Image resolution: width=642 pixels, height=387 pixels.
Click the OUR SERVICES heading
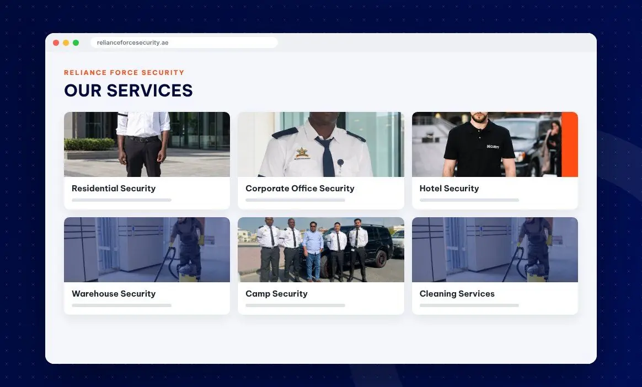(x=128, y=90)
